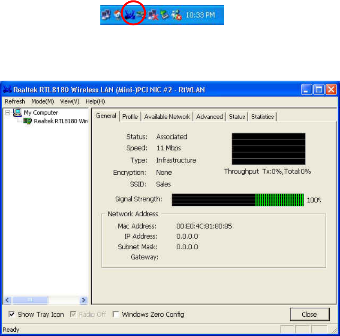Screen dimensions: 340x336
Task: Open the Refresh menu
Action: tap(15, 101)
